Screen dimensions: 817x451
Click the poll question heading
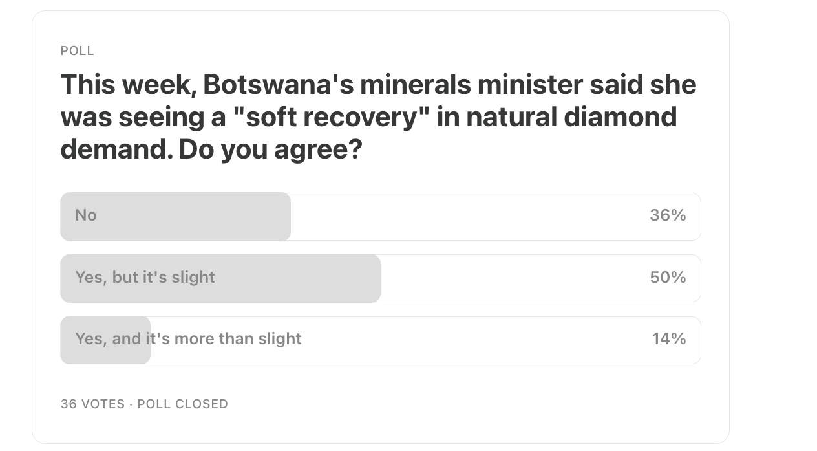(x=379, y=117)
